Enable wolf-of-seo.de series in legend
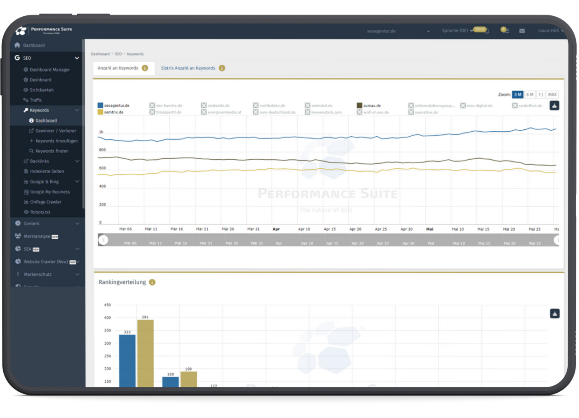 point(373,112)
